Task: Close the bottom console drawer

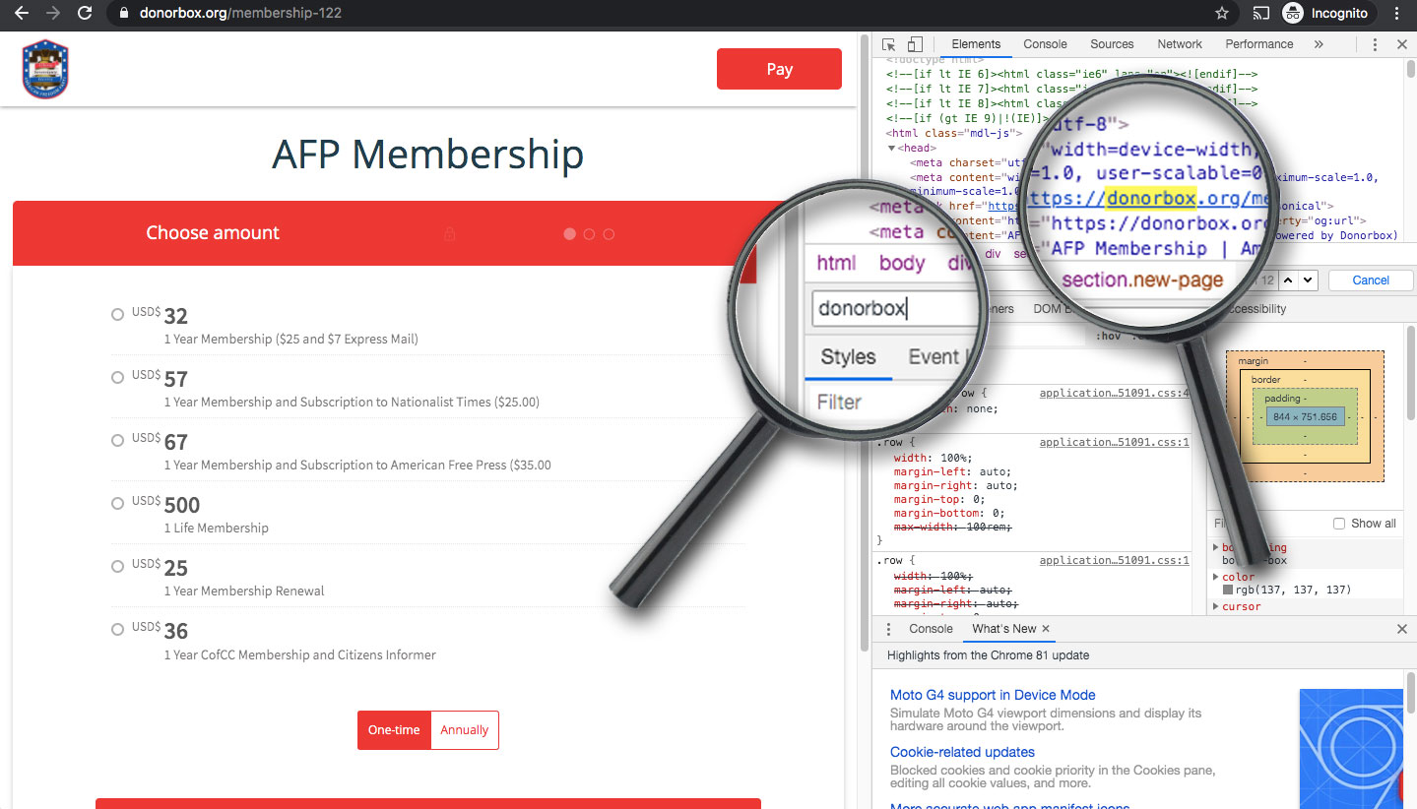Action: (x=1402, y=629)
